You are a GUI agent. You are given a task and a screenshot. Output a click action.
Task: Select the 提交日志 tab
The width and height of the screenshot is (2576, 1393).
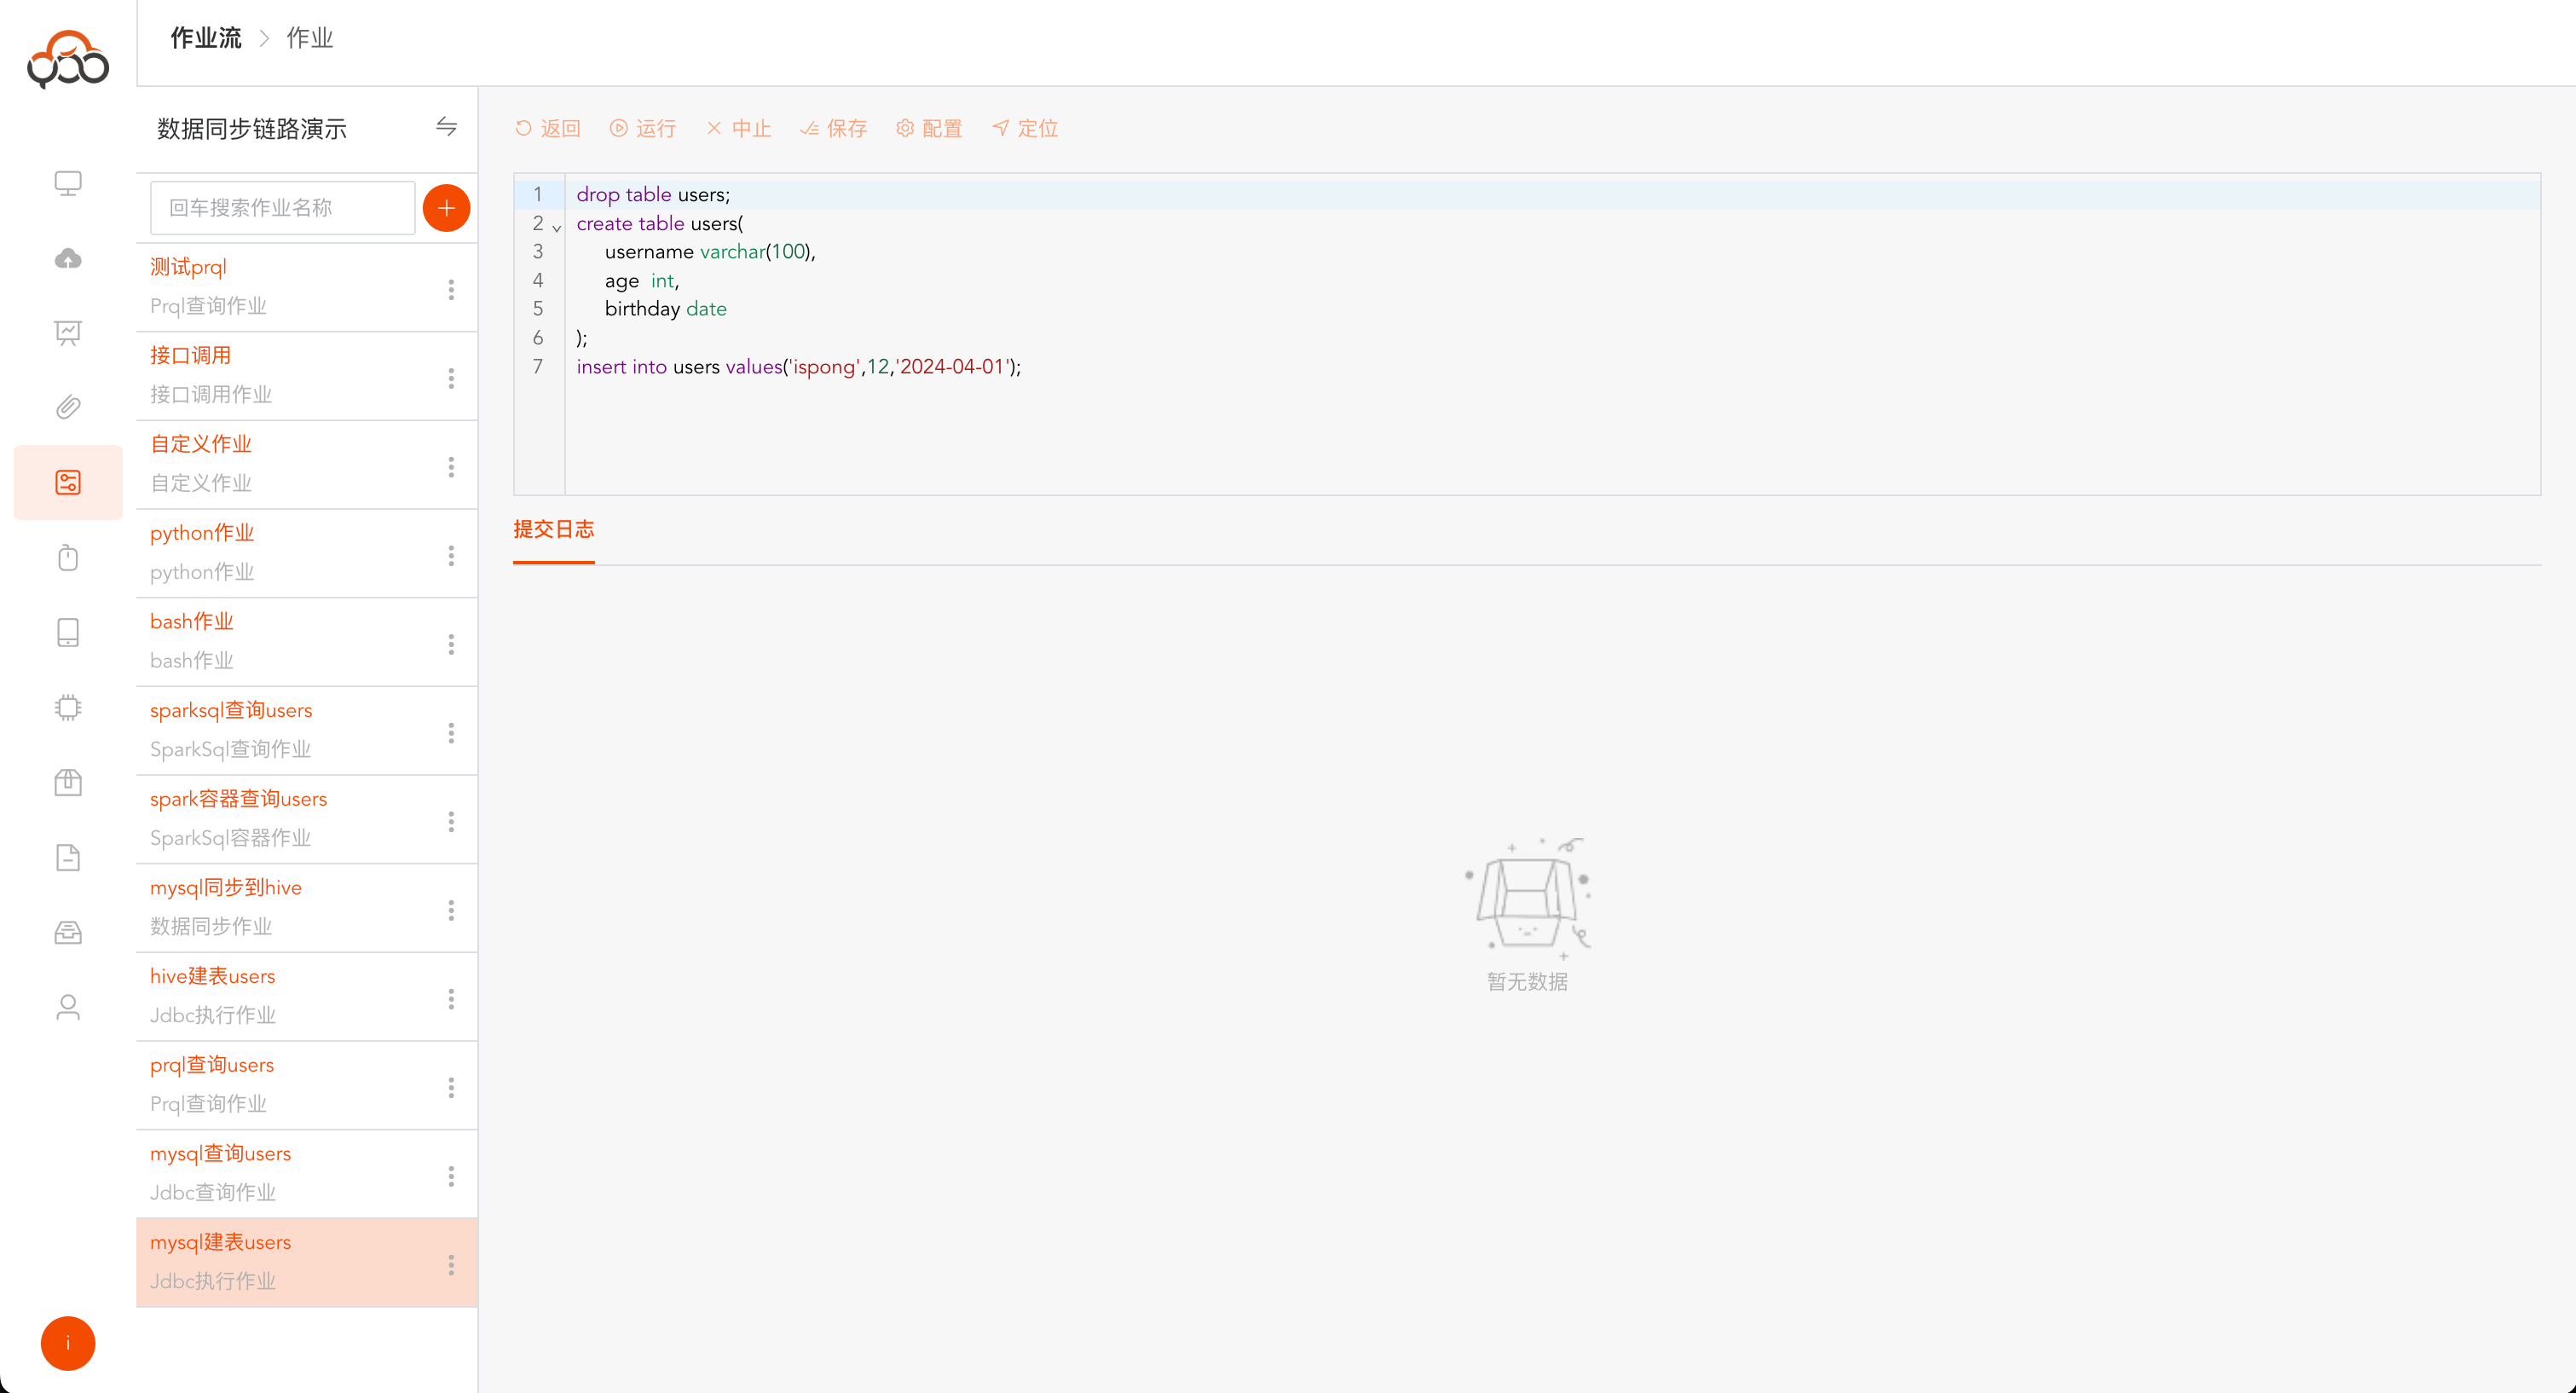coord(553,530)
